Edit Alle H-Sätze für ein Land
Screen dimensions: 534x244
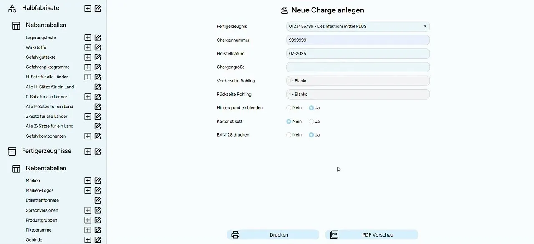[98, 87]
